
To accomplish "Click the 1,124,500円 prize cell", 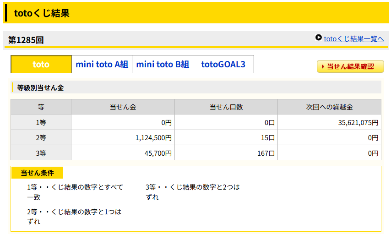I will point(123,138).
